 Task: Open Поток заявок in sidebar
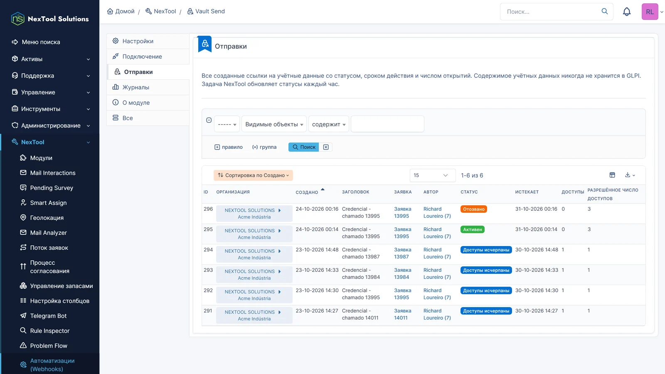[49, 248]
